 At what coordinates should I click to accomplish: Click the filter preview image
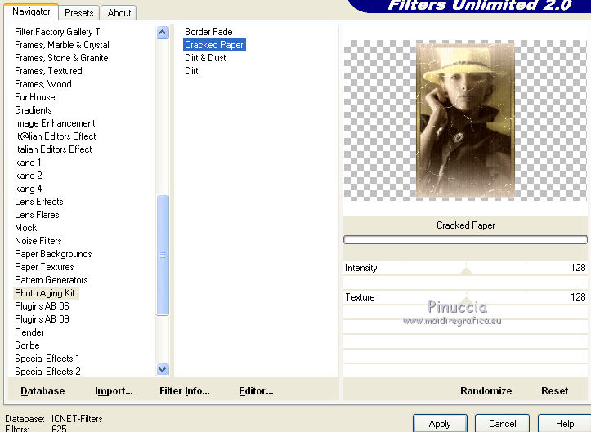(465, 119)
